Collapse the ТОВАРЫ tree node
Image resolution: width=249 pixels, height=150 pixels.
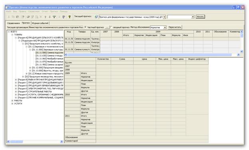click(x=12, y=35)
